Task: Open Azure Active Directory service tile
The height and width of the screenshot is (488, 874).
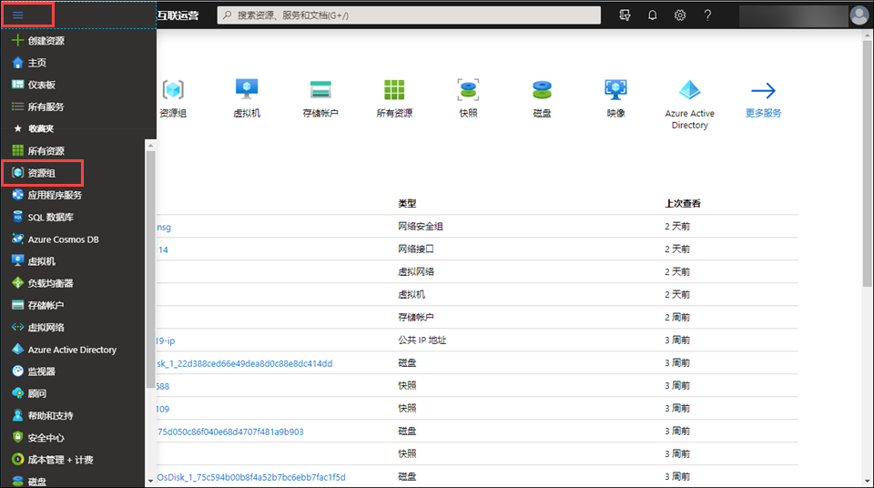Action: 689,102
